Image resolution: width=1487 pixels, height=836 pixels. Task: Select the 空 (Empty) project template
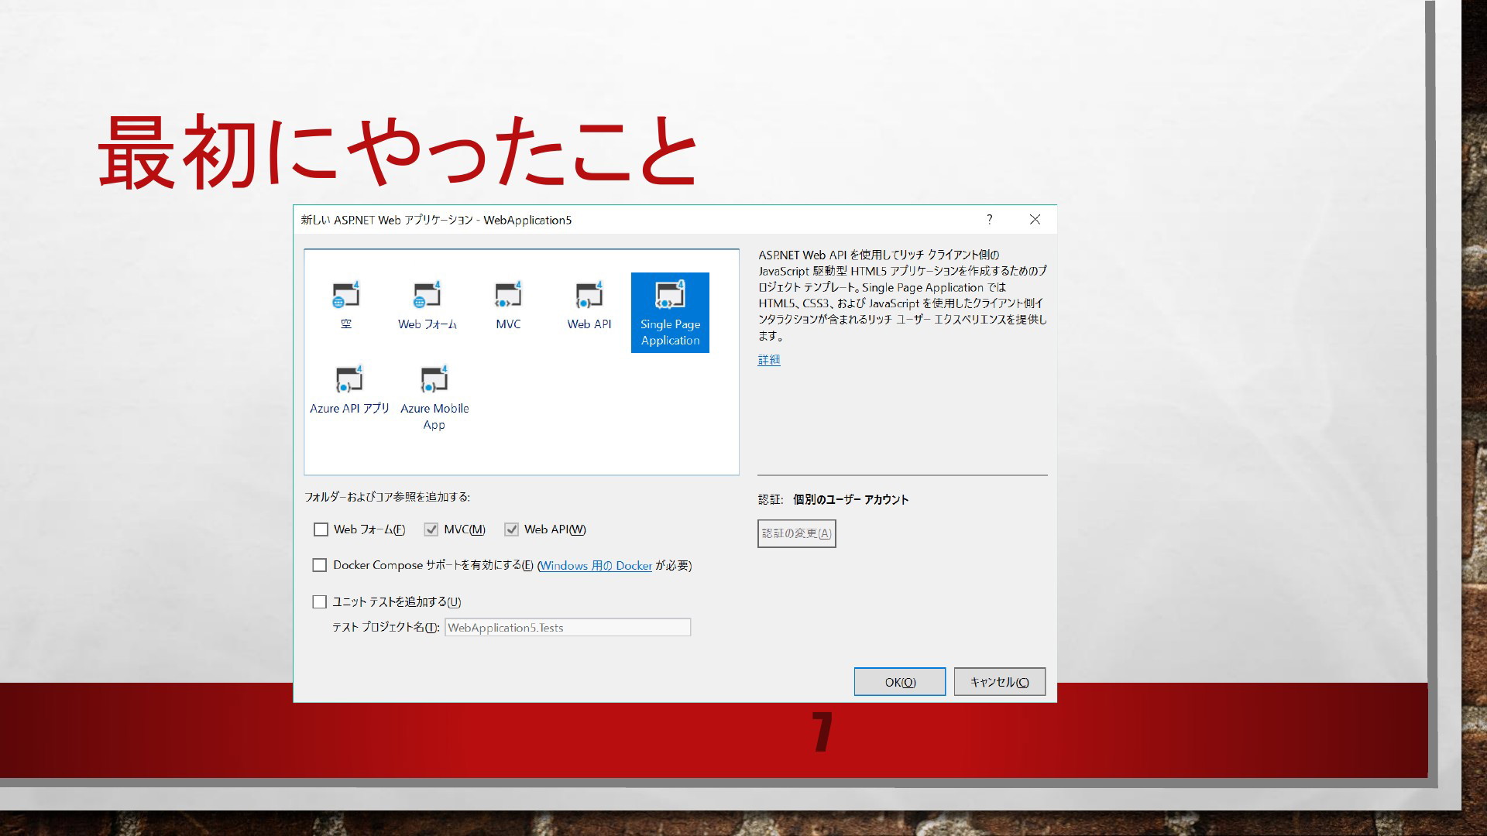pos(346,305)
